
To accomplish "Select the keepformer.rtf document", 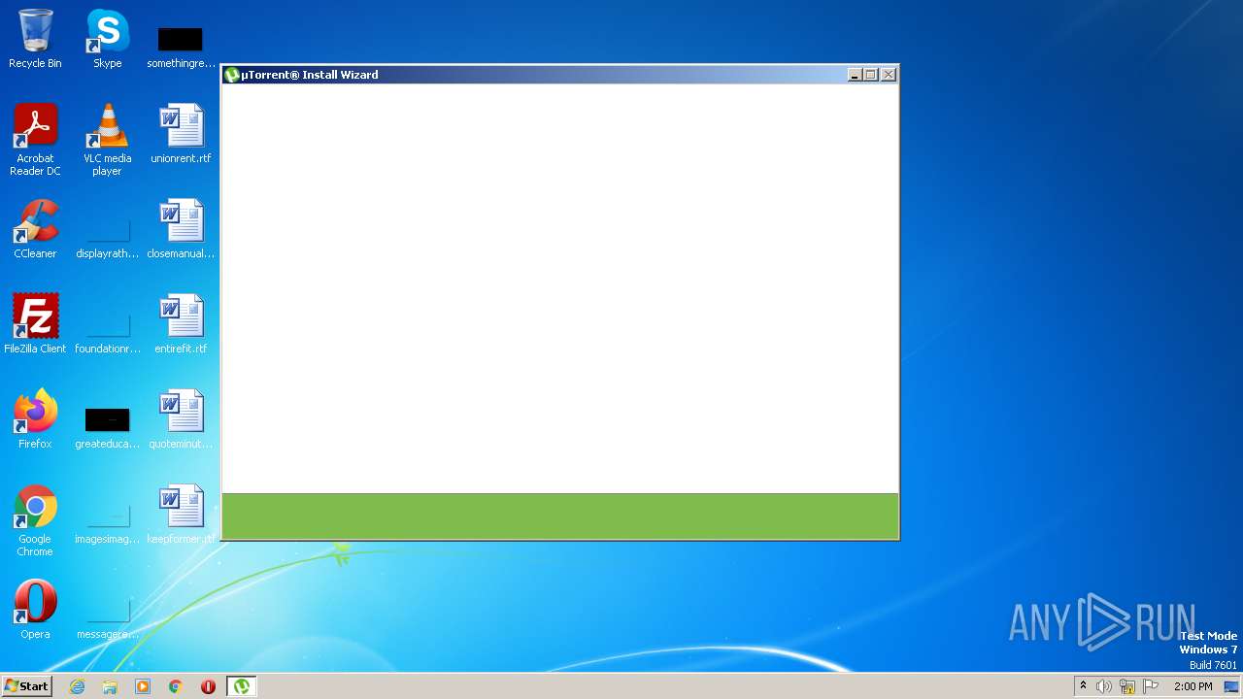I will [x=181, y=515].
